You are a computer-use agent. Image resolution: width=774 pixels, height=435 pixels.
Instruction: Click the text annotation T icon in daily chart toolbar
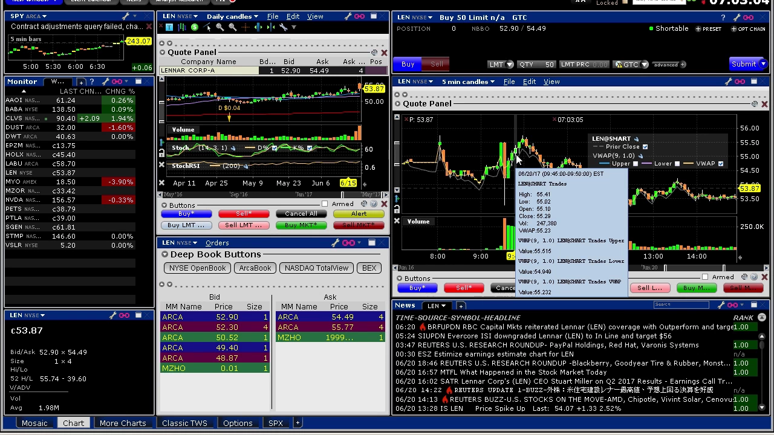tap(169, 27)
